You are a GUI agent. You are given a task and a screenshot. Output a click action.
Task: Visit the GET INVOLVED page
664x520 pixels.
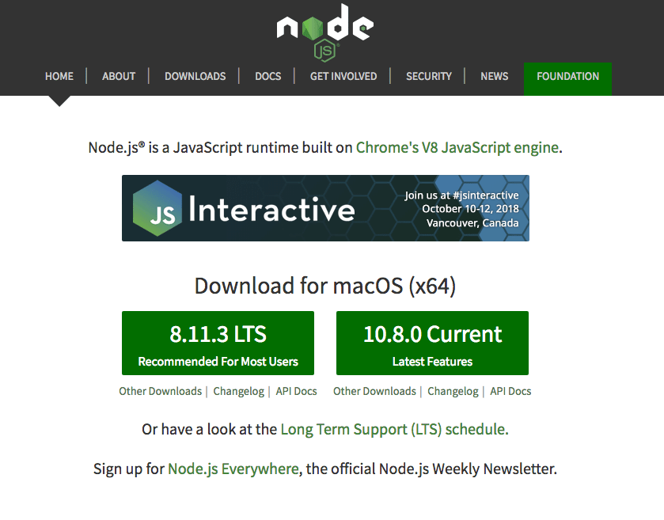[x=343, y=76]
